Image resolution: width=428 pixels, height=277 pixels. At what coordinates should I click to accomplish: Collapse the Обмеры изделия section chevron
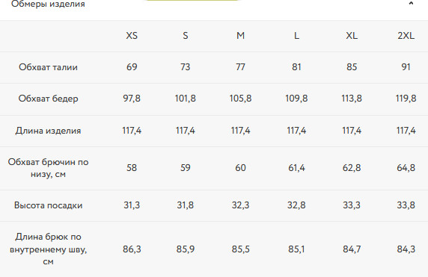(x=411, y=4)
